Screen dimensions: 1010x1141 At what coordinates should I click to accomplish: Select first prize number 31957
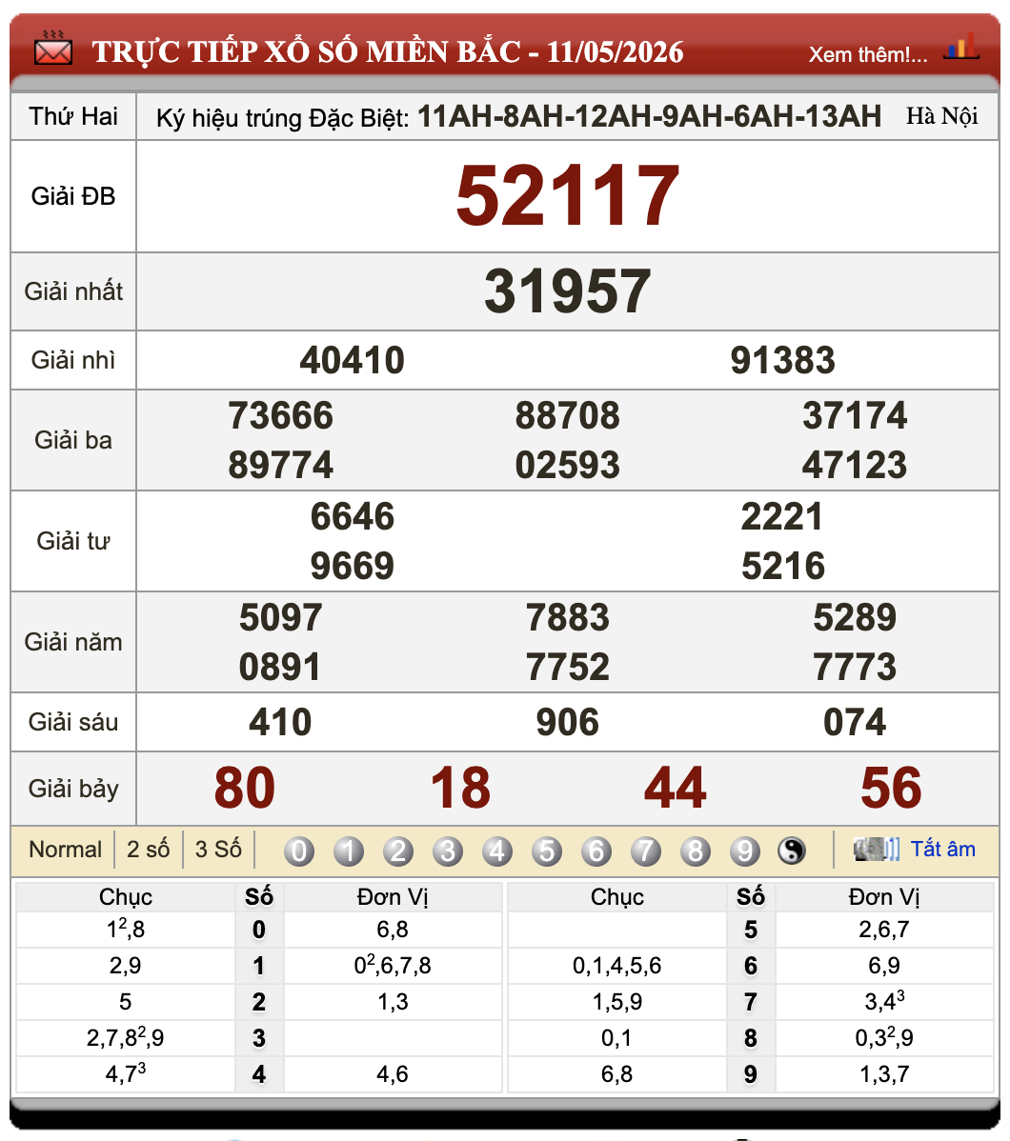tap(567, 291)
